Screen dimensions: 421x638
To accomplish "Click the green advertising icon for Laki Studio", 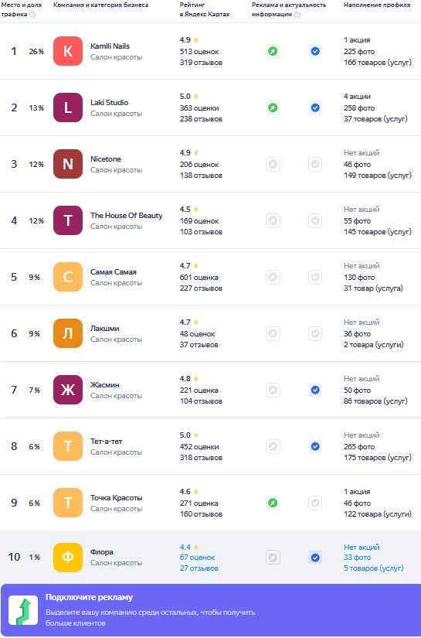I will 273,107.
